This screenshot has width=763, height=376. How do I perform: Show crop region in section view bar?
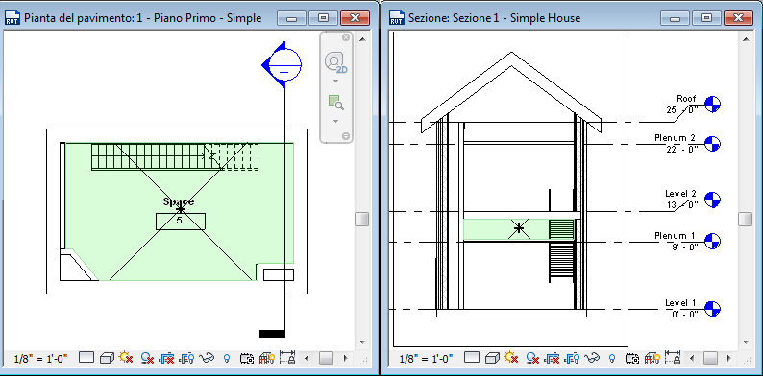pyautogui.click(x=573, y=359)
